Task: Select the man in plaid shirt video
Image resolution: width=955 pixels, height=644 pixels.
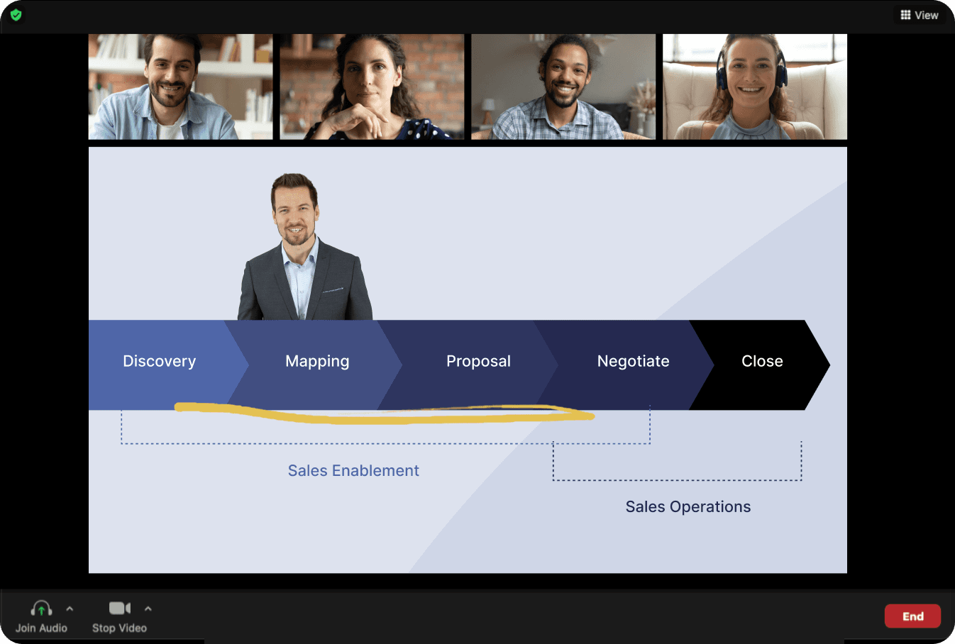Action: [x=563, y=87]
